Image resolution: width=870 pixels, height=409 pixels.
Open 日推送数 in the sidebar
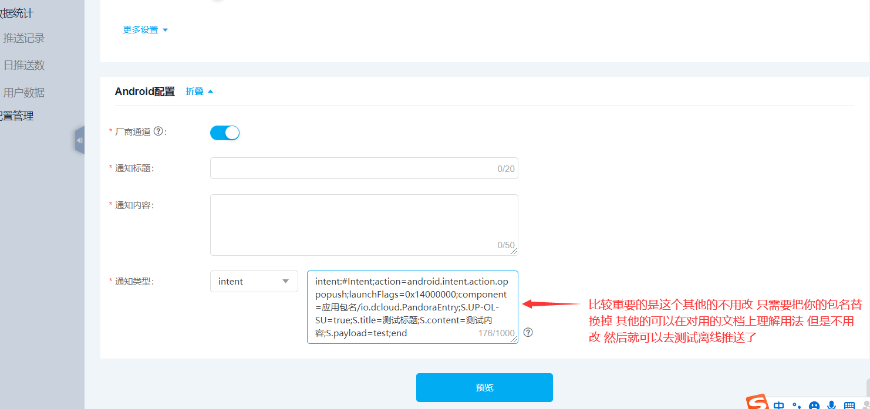[24, 65]
